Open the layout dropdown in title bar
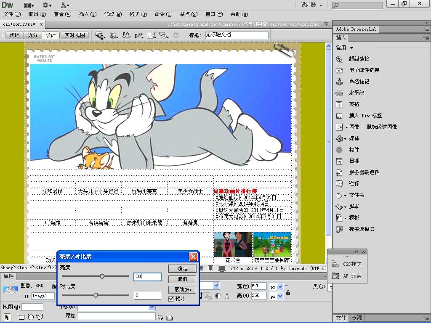This screenshot has width=431, height=323. tap(29, 5)
